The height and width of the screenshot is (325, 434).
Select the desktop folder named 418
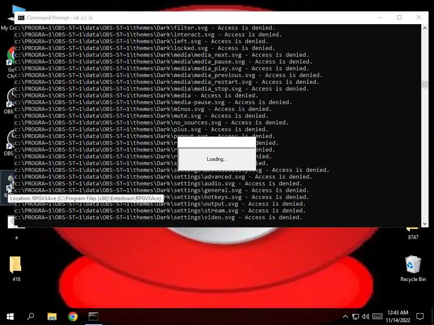click(16, 269)
